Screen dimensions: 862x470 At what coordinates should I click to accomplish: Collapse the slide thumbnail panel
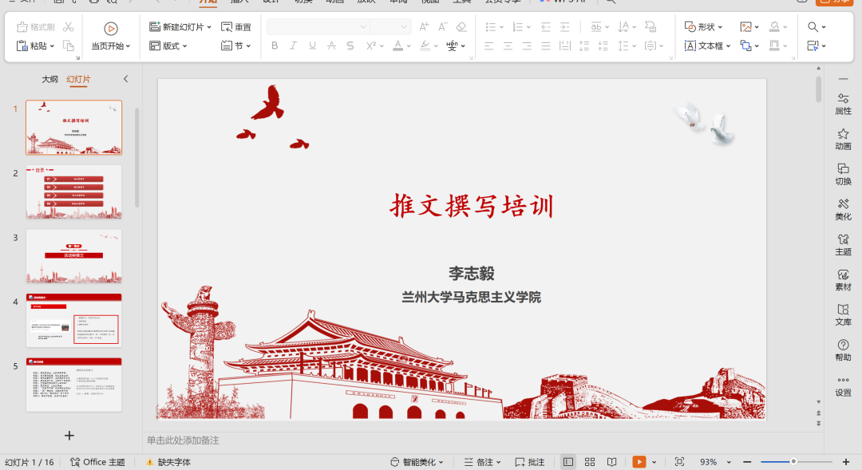[126, 79]
